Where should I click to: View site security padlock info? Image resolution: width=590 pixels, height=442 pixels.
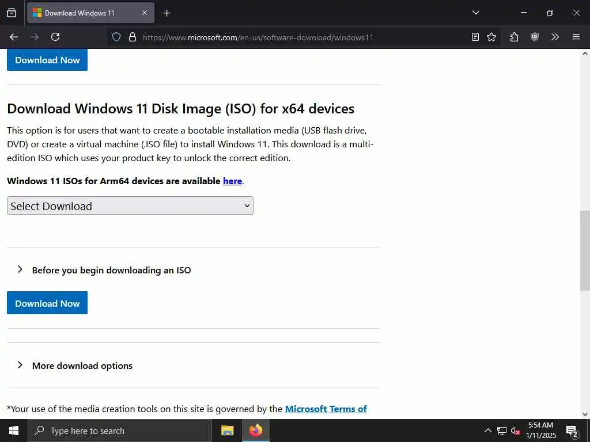click(x=132, y=37)
